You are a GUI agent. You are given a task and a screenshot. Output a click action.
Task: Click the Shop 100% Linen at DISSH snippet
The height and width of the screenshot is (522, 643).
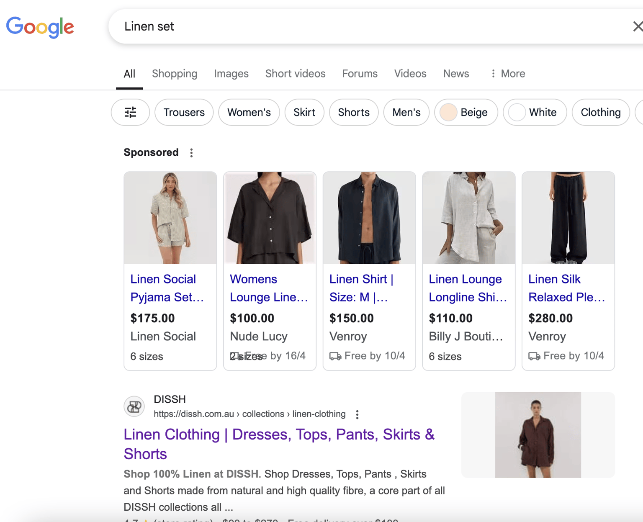[191, 474]
